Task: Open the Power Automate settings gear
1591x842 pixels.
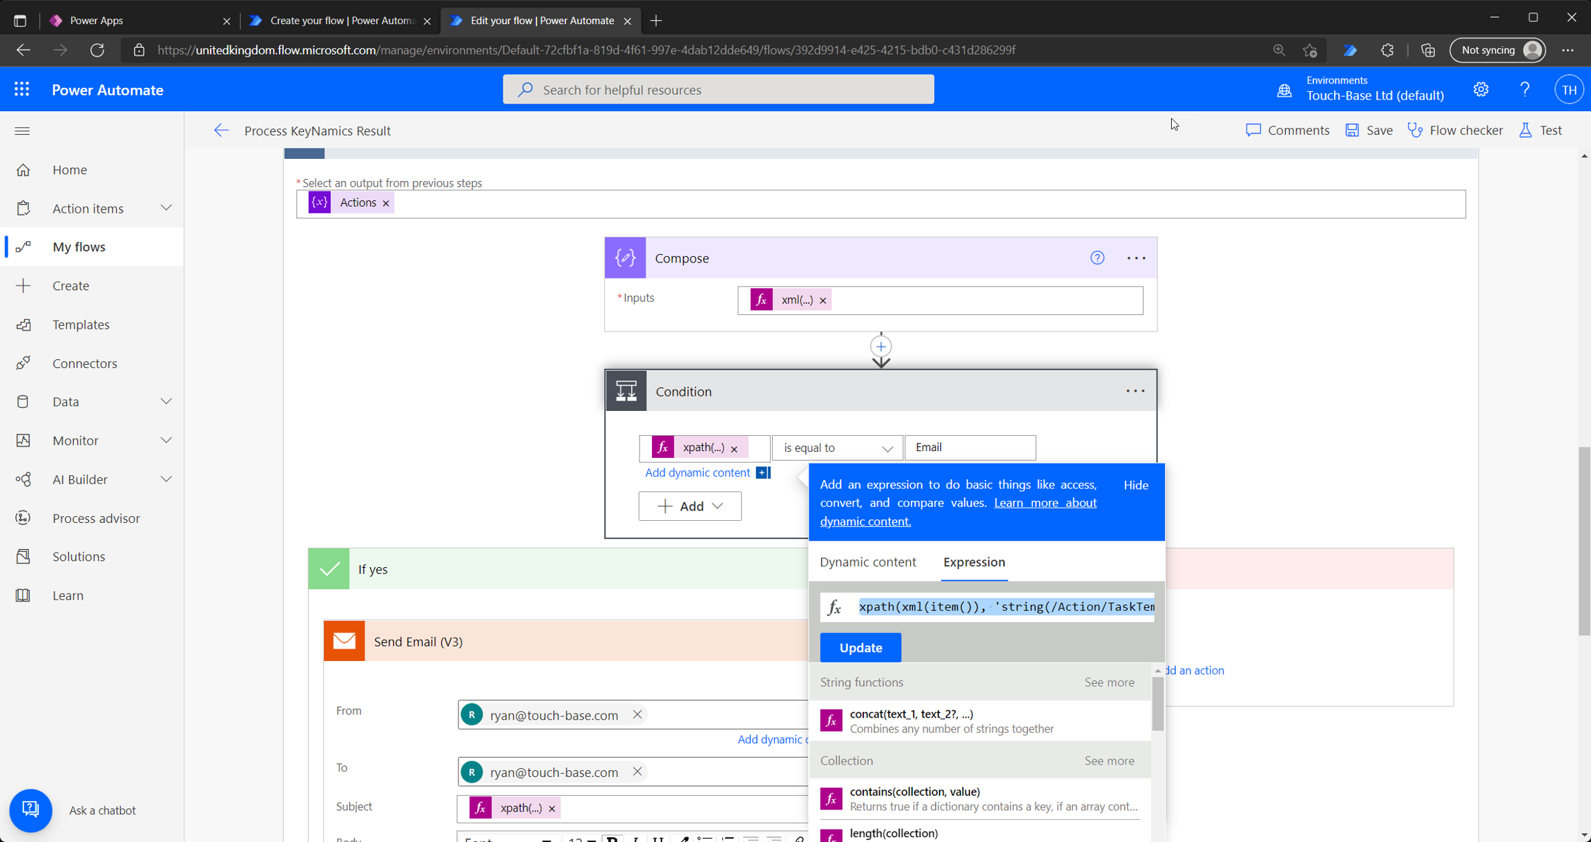Action: [1481, 90]
